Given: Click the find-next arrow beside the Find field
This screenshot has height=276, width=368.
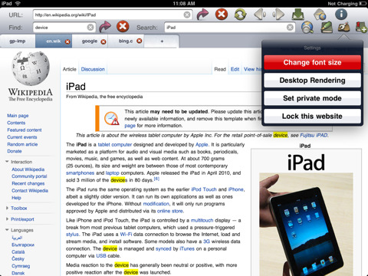Looking at the screenshot, I should (105, 27).
